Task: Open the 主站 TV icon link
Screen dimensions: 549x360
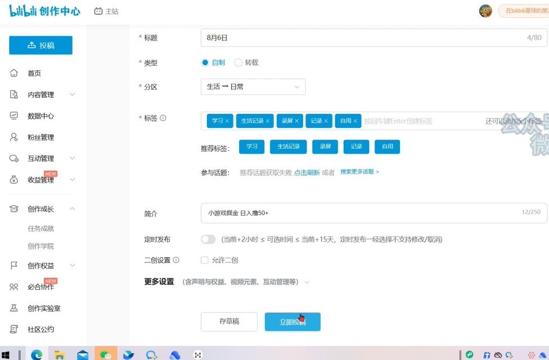Action: [99, 11]
